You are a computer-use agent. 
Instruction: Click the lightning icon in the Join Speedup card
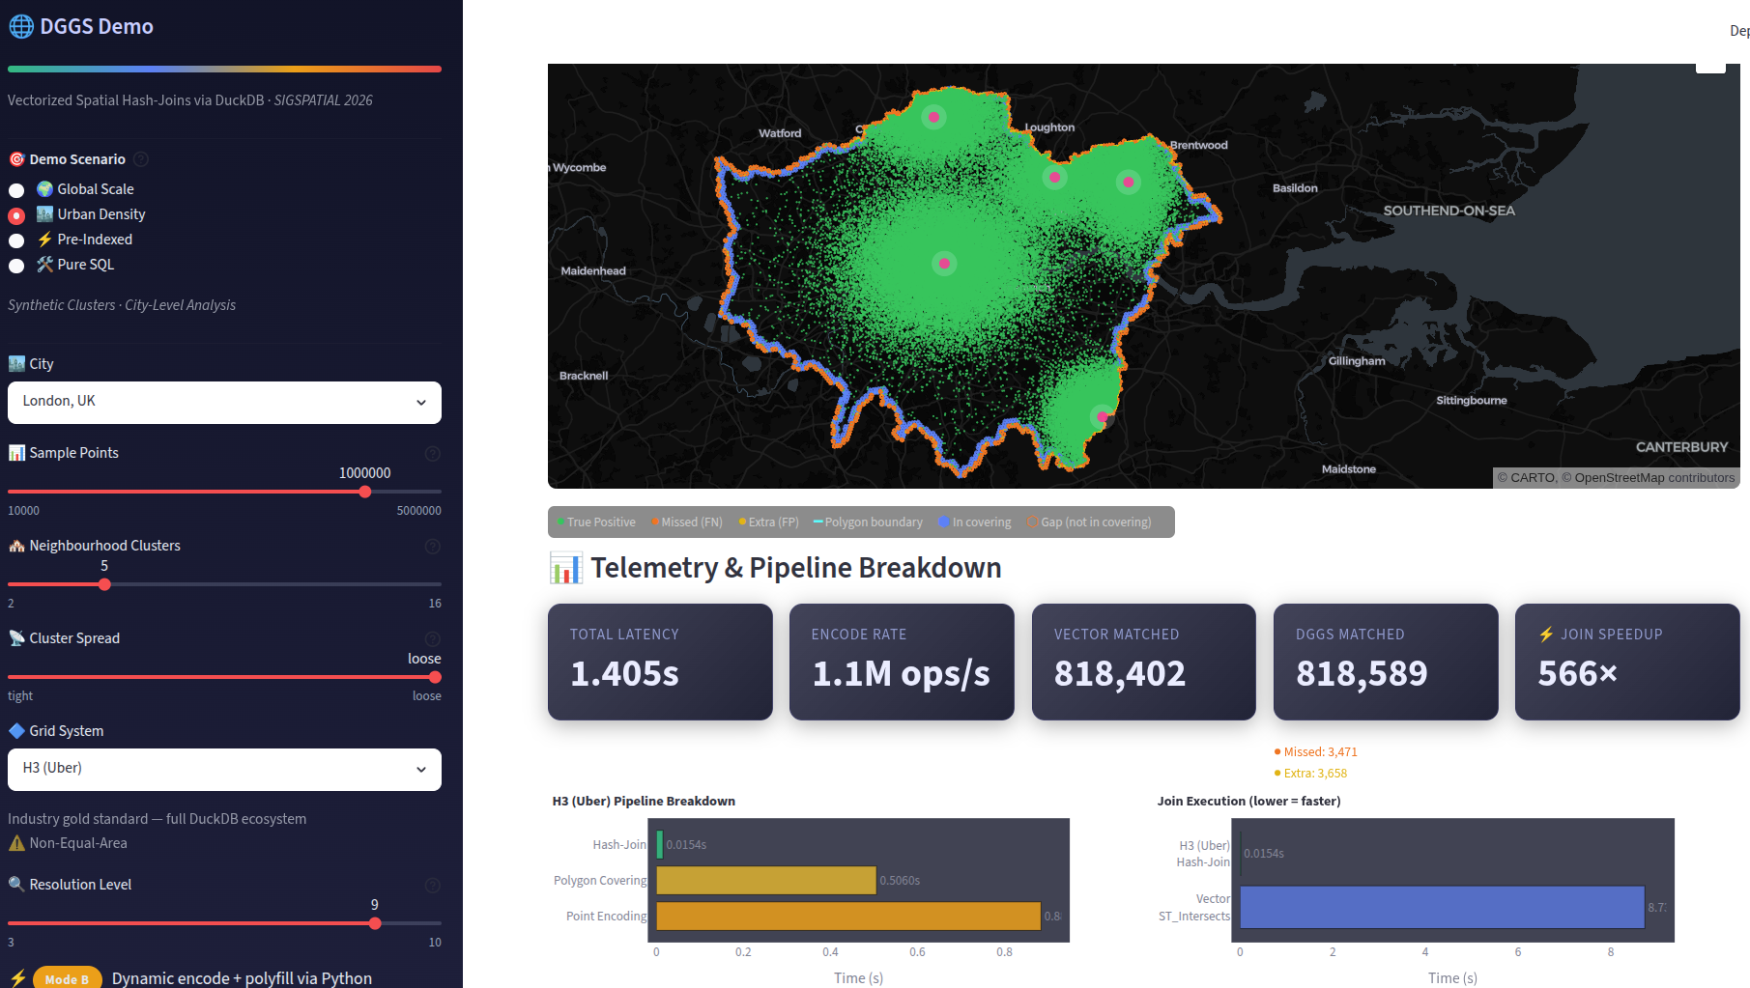[x=1546, y=635]
